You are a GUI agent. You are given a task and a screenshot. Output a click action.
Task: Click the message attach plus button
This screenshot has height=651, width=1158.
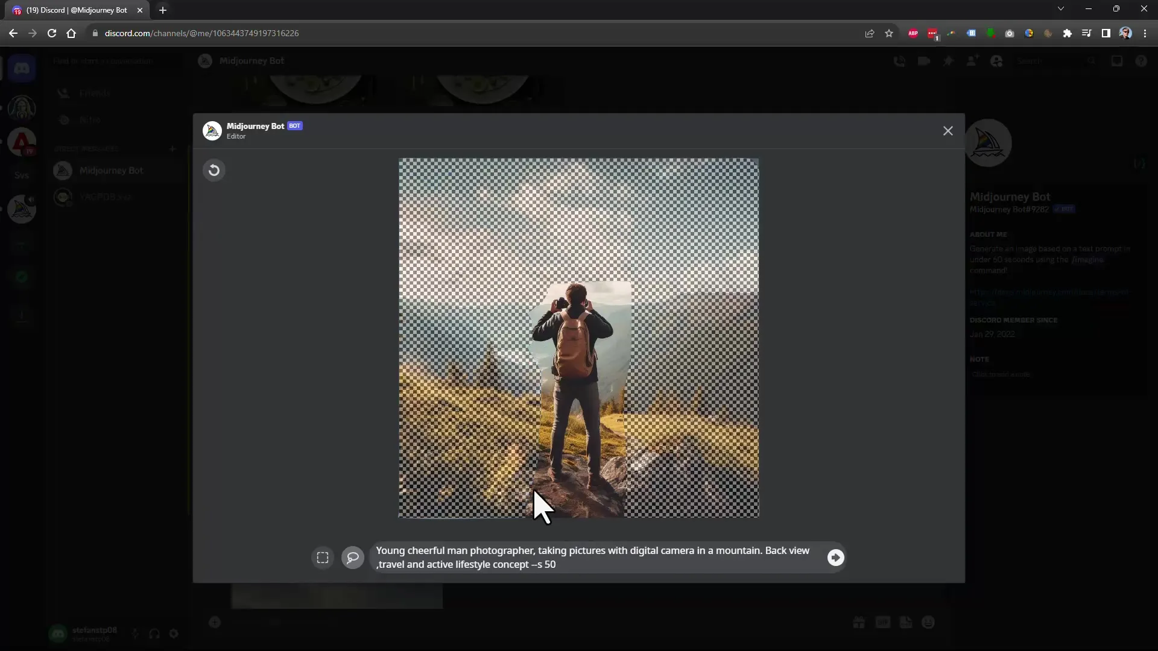215,622
